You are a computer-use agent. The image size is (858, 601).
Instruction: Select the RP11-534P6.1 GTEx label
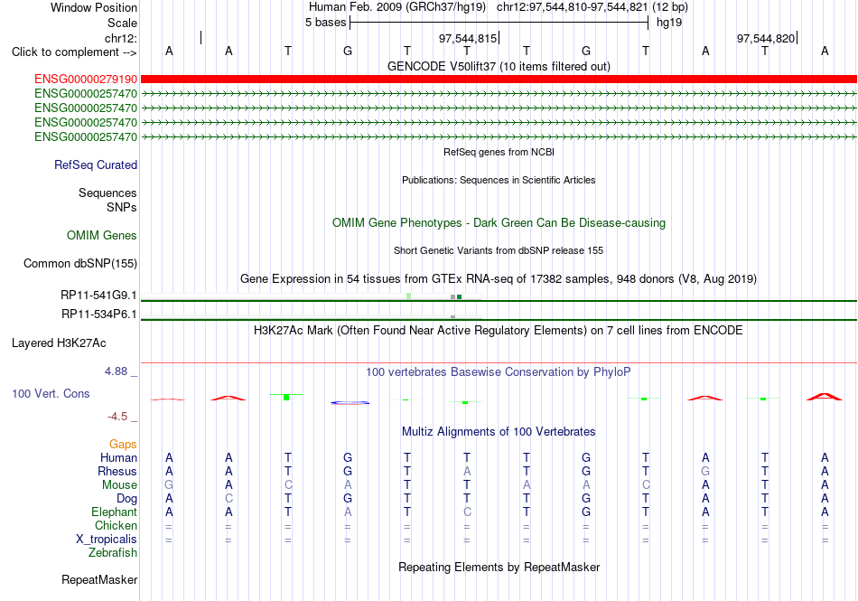(x=99, y=315)
